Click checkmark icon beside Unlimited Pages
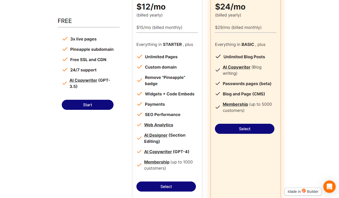The image size is (339, 198). pos(140,57)
